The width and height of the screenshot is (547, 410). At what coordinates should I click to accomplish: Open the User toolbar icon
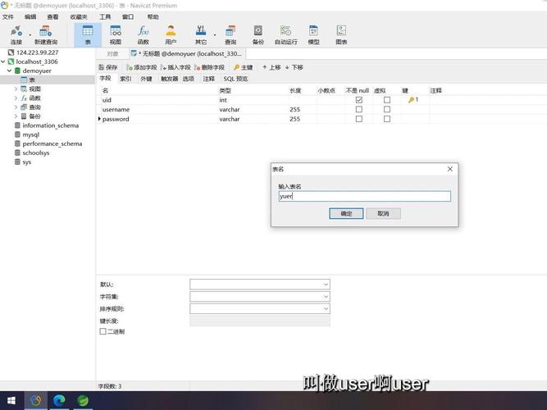[171, 35]
